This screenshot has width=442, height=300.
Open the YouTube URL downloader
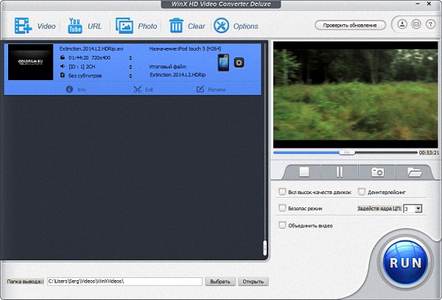point(74,26)
